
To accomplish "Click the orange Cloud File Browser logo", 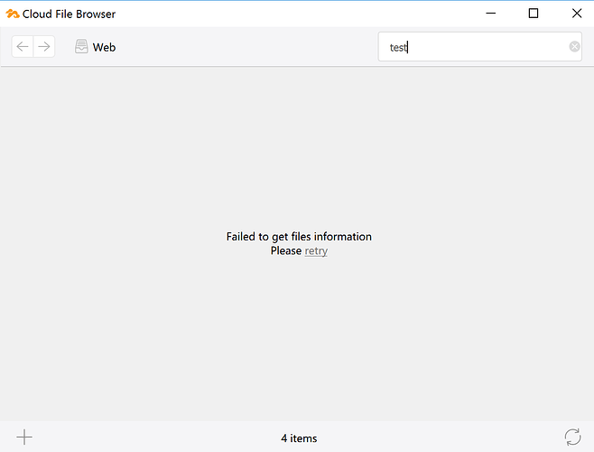I will tap(13, 14).
